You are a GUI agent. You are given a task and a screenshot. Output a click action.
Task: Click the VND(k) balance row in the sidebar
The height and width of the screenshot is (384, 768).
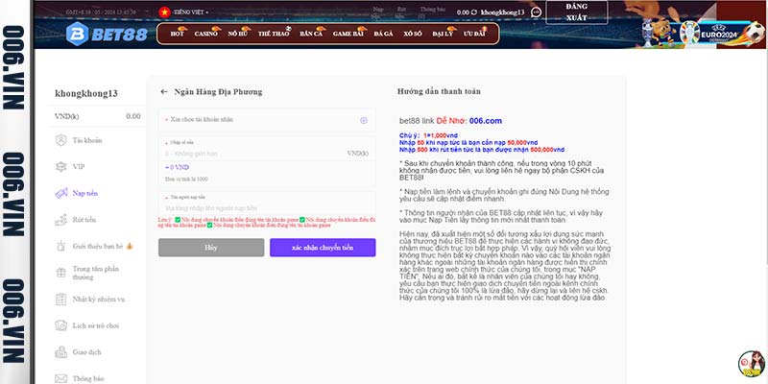pos(97,116)
